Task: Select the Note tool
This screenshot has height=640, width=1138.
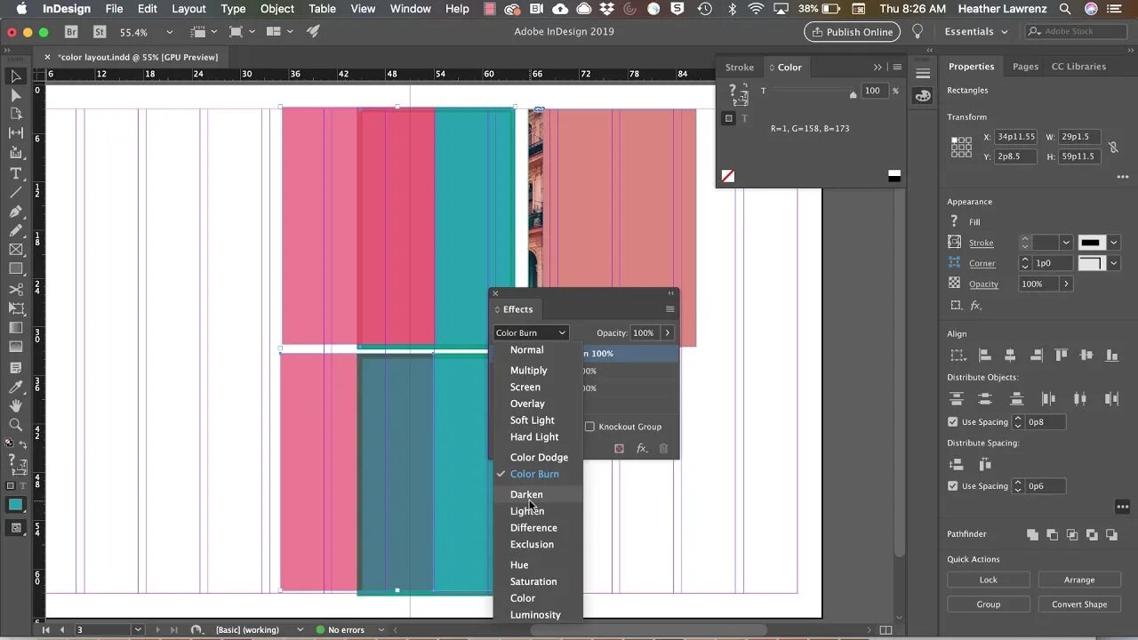Action: [15, 368]
